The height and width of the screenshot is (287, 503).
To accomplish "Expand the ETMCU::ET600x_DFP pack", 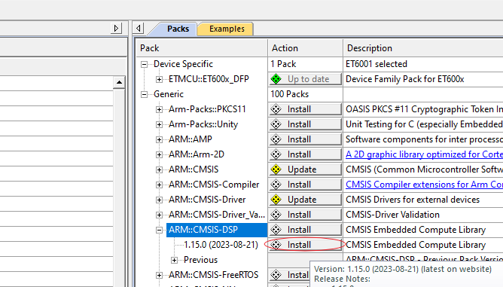I will [x=159, y=79].
